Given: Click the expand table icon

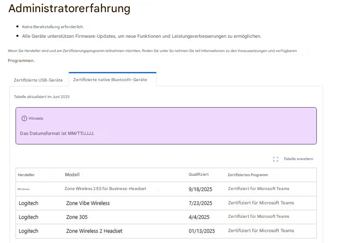Looking at the screenshot, I should [275, 159].
